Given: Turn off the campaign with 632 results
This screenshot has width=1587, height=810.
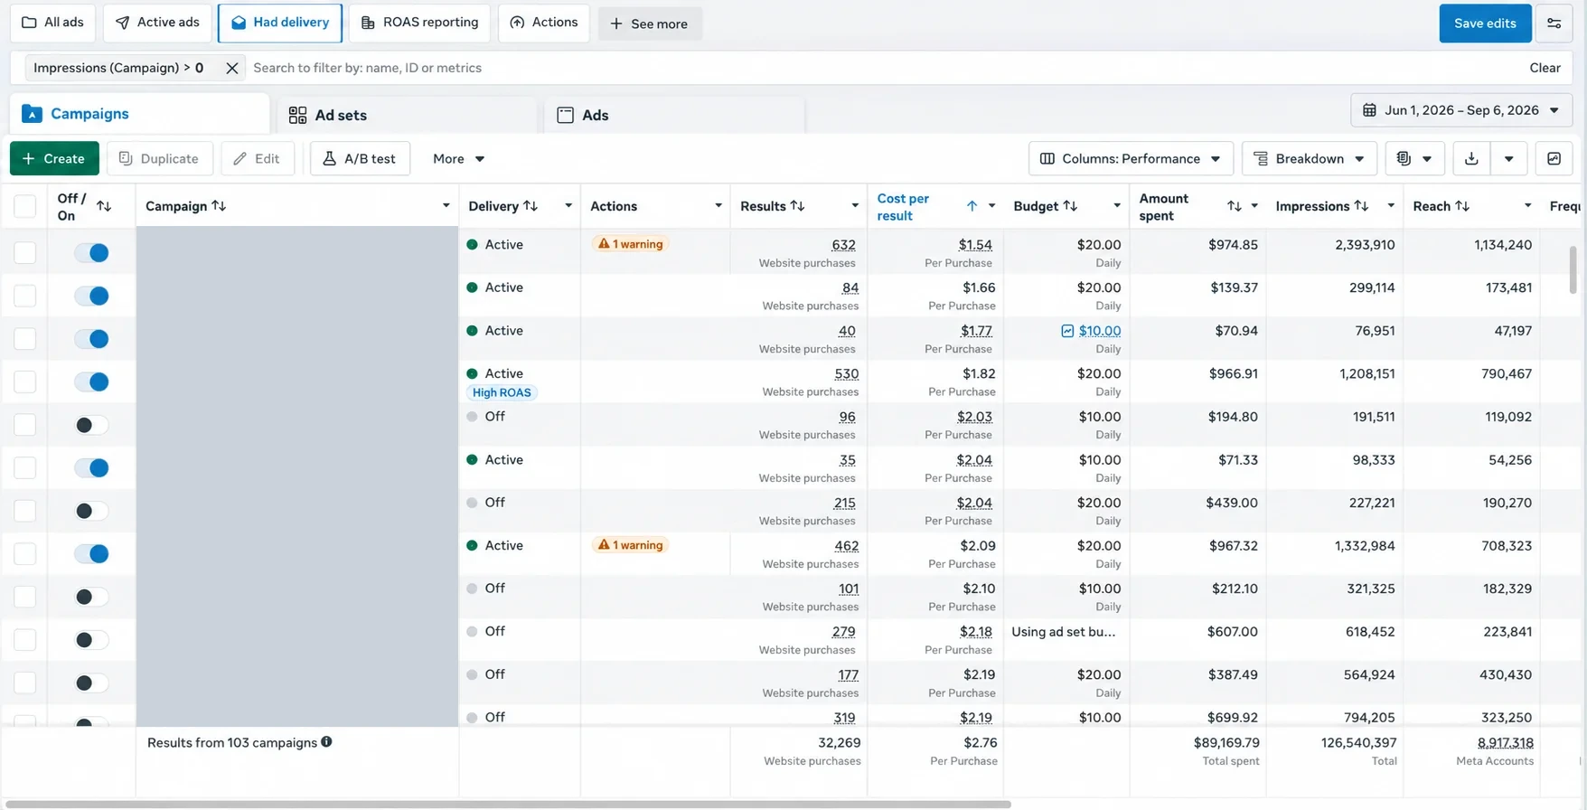Looking at the screenshot, I should [x=91, y=252].
